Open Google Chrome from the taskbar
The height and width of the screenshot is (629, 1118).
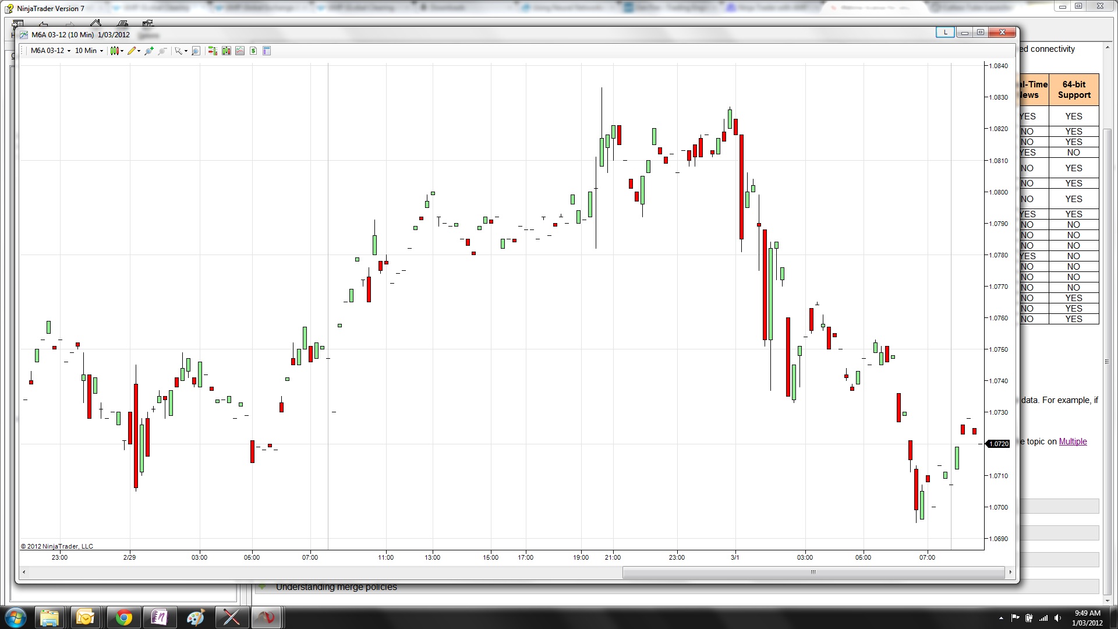tap(123, 617)
